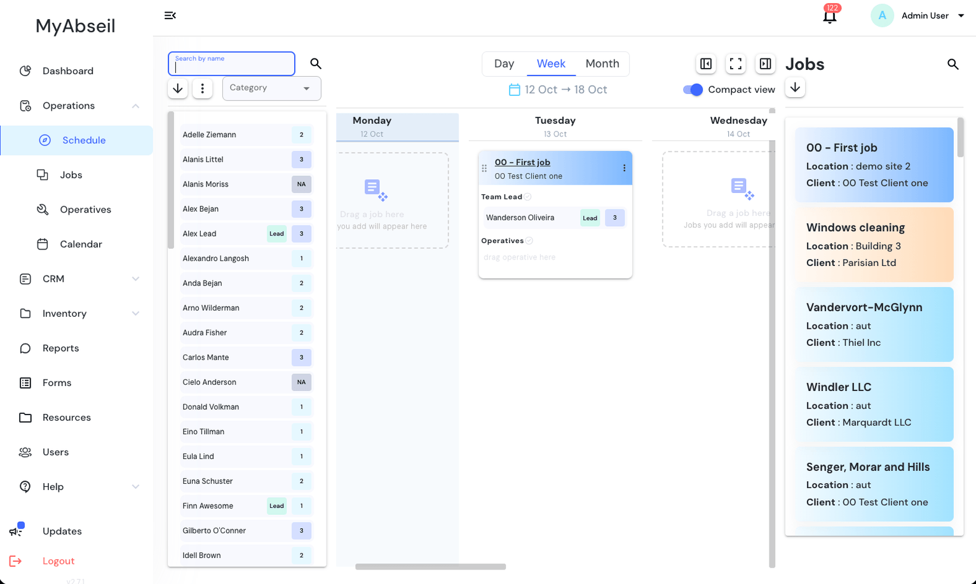Open the 00 - First job link
976x584 pixels.
click(x=522, y=163)
